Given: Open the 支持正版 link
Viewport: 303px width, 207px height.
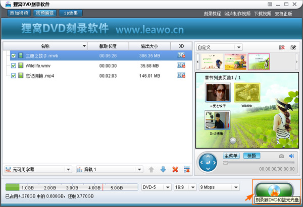Looking at the screenshot, I should (x=283, y=14).
